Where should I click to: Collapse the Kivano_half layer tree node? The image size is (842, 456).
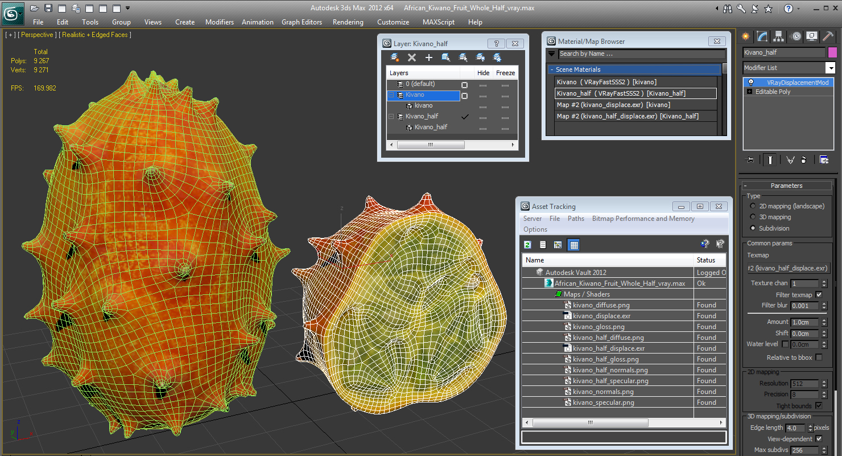(x=391, y=116)
